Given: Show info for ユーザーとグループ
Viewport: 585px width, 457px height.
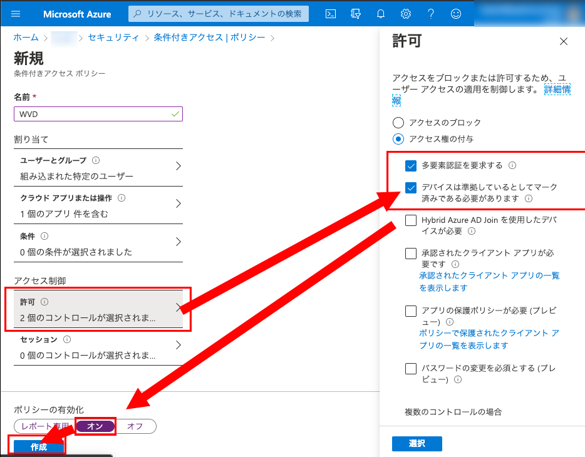Looking at the screenshot, I should (96, 160).
